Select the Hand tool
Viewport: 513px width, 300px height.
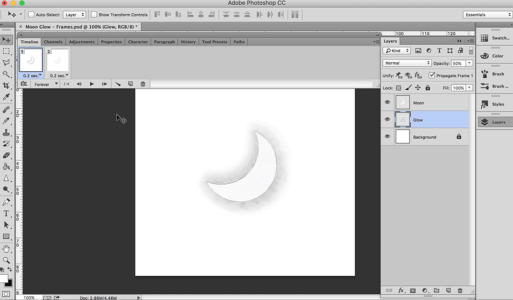(x=6, y=248)
